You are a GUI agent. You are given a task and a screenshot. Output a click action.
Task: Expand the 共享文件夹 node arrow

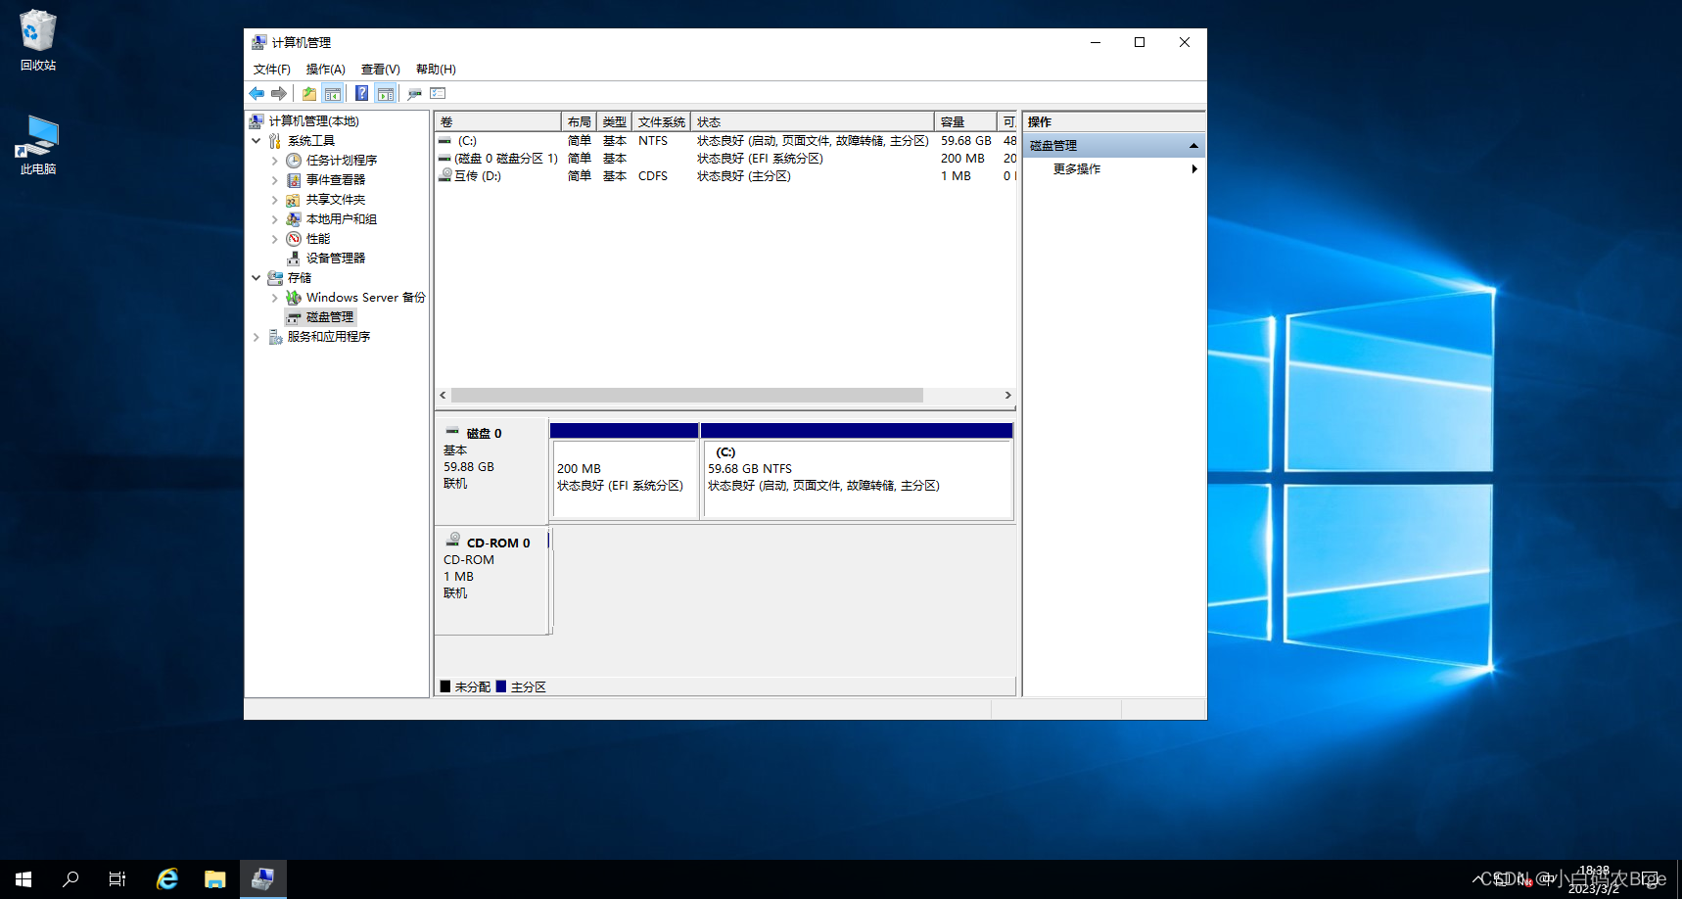[275, 200]
